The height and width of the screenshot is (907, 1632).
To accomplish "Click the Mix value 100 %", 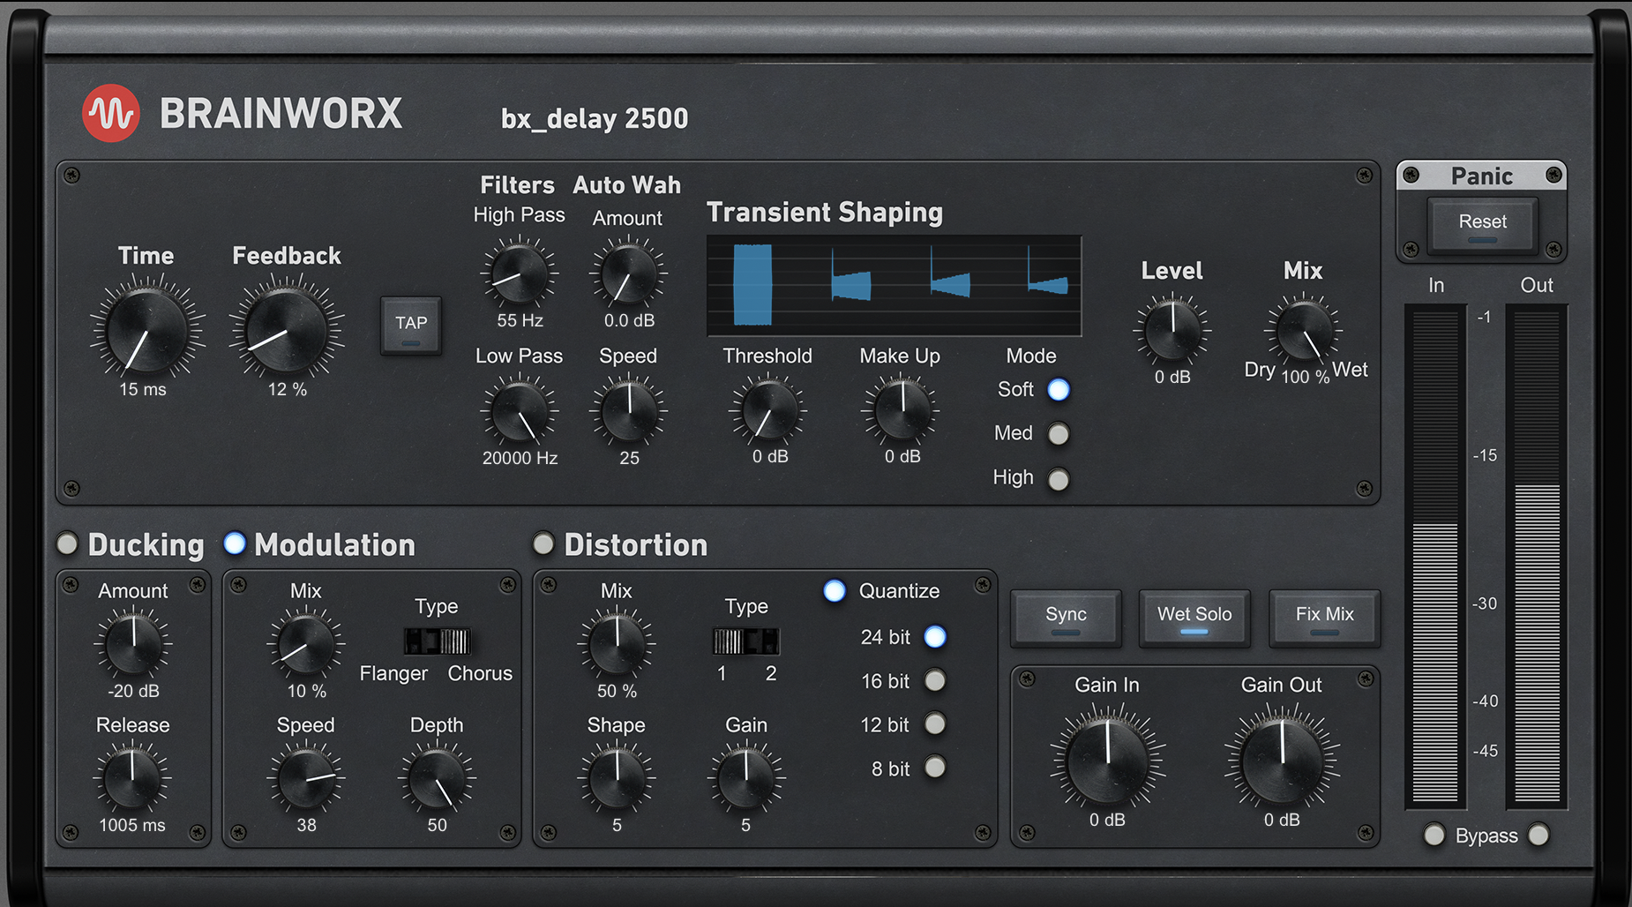I will (1306, 377).
